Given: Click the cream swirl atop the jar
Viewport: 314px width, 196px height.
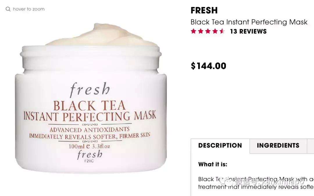Looking at the screenshot, I should click(102, 35).
